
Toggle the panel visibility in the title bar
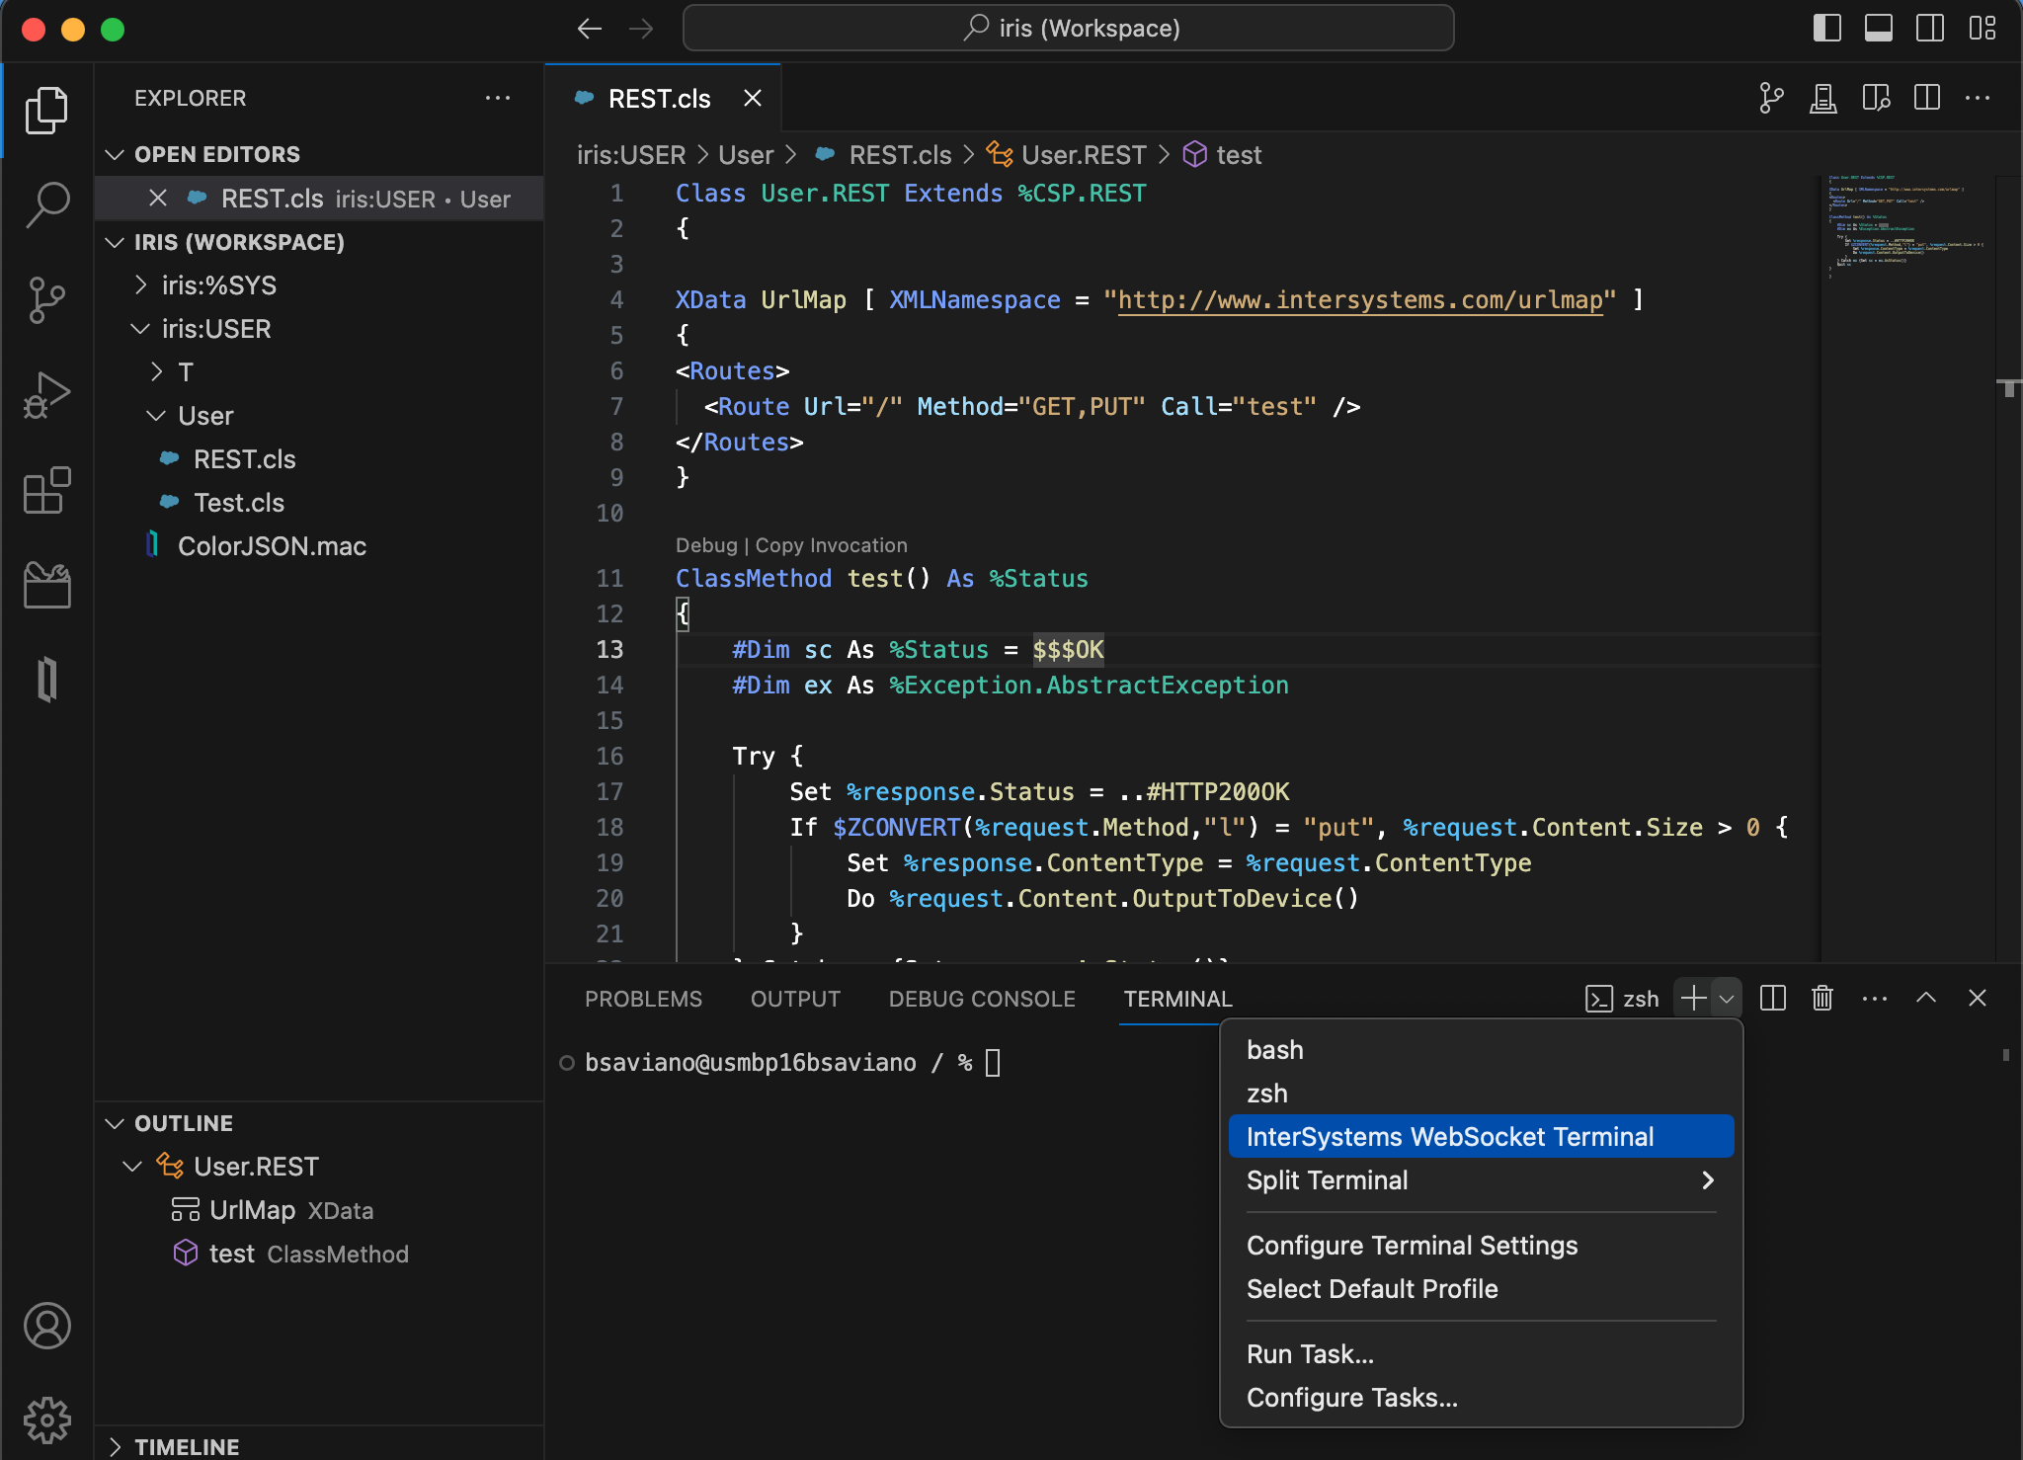(x=1879, y=28)
